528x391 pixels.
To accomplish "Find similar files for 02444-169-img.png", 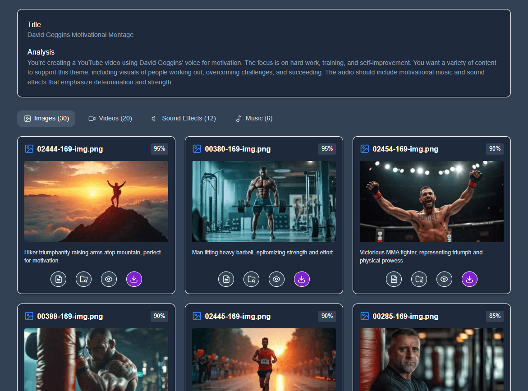I will [x=83, y=279].
